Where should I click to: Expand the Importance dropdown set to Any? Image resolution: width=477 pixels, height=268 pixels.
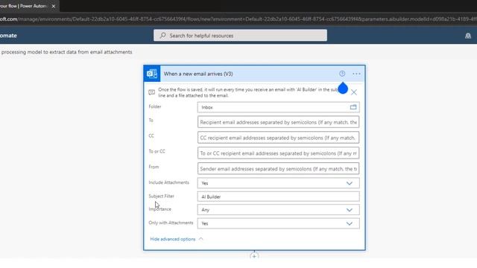(x=350, y=210)
